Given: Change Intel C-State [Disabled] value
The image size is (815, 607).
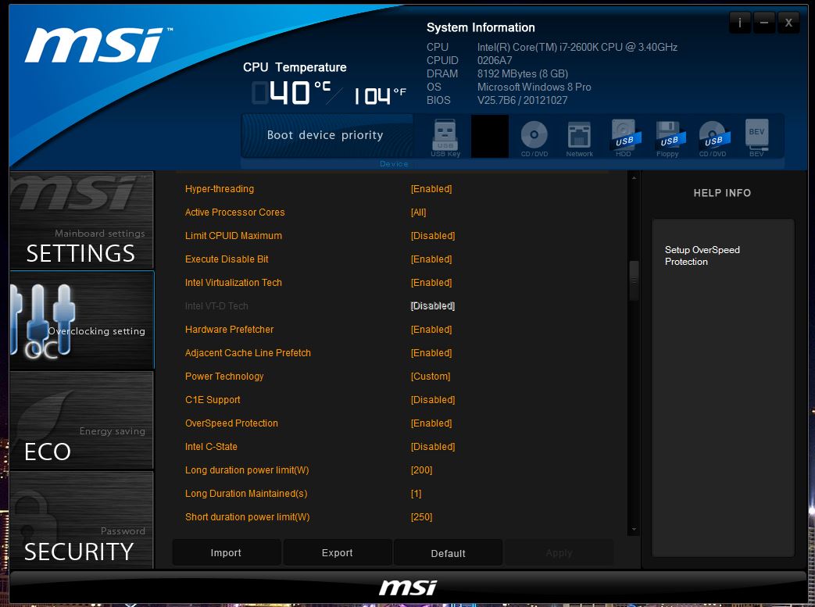Looking at the screenshot, I should coord(433,446).
